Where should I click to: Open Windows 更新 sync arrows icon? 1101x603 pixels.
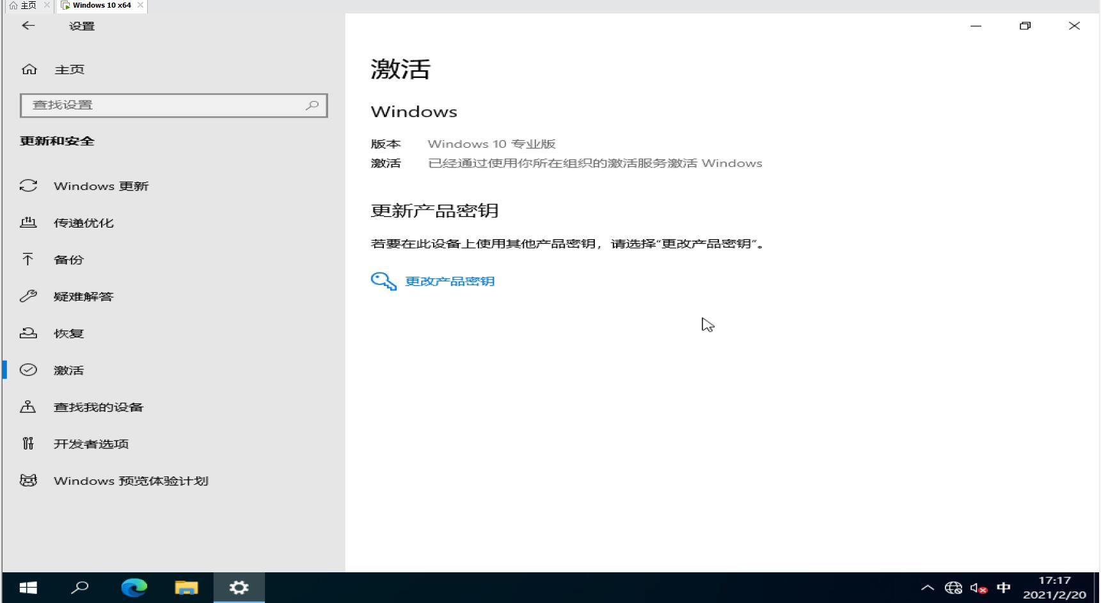(x=28, y=185)
